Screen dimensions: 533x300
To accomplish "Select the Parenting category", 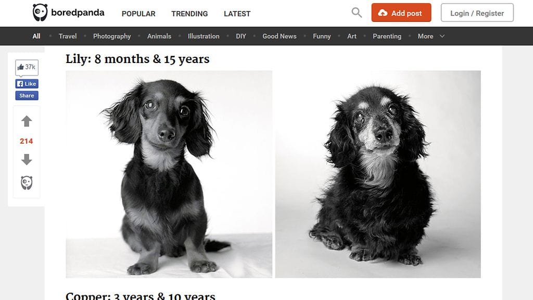I will coord(387,36).
